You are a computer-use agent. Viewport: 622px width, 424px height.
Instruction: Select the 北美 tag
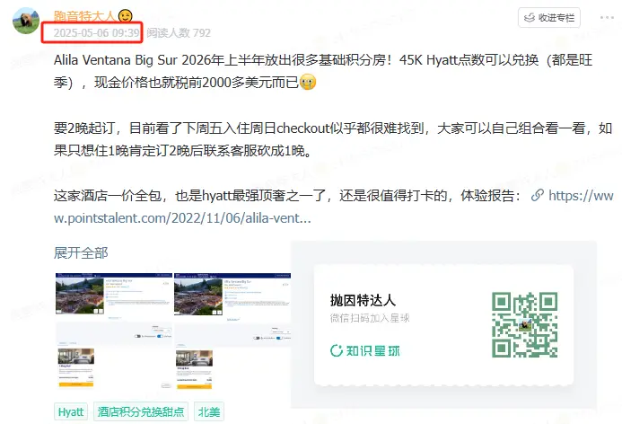pos(209,411)
